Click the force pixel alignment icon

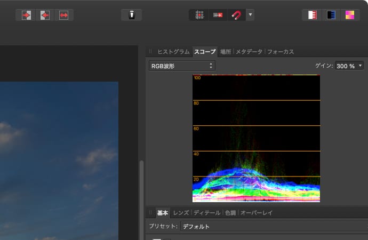pyautogui.click(x=218, y=15)
